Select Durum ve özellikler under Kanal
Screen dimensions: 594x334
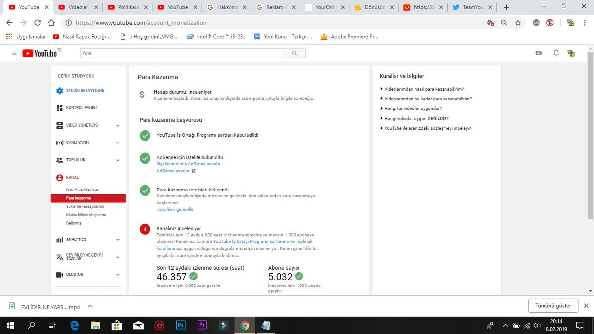[82, 190]
